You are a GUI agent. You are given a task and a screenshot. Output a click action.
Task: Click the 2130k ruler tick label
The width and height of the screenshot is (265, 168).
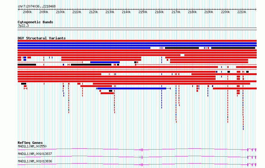tap(110, 12)
